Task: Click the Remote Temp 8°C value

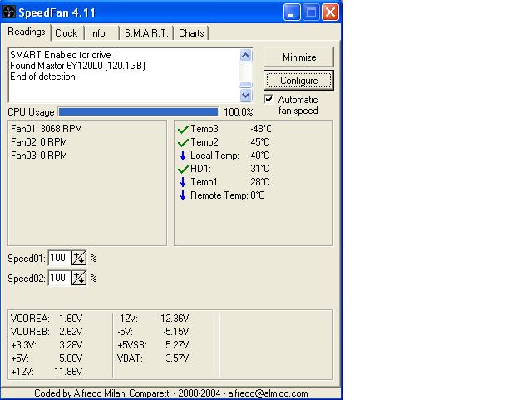Action: (x=258, y=195)
